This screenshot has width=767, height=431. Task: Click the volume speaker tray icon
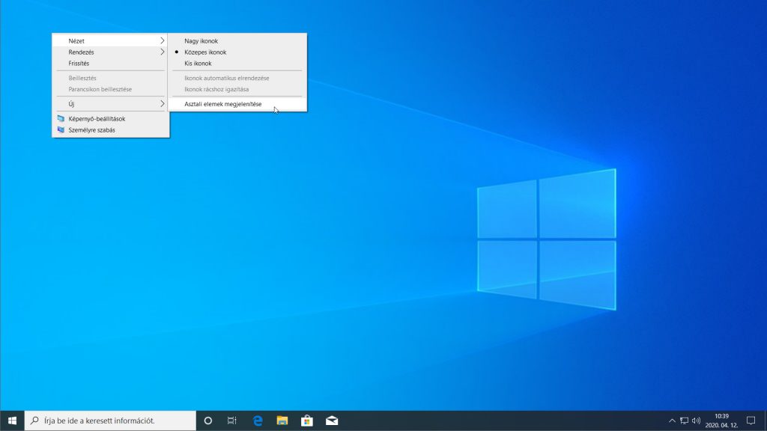(x=696, y=421)
